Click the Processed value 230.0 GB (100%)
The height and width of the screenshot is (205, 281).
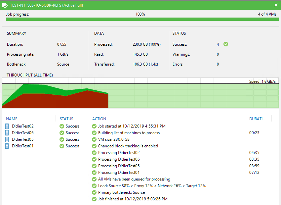[146, 44]
